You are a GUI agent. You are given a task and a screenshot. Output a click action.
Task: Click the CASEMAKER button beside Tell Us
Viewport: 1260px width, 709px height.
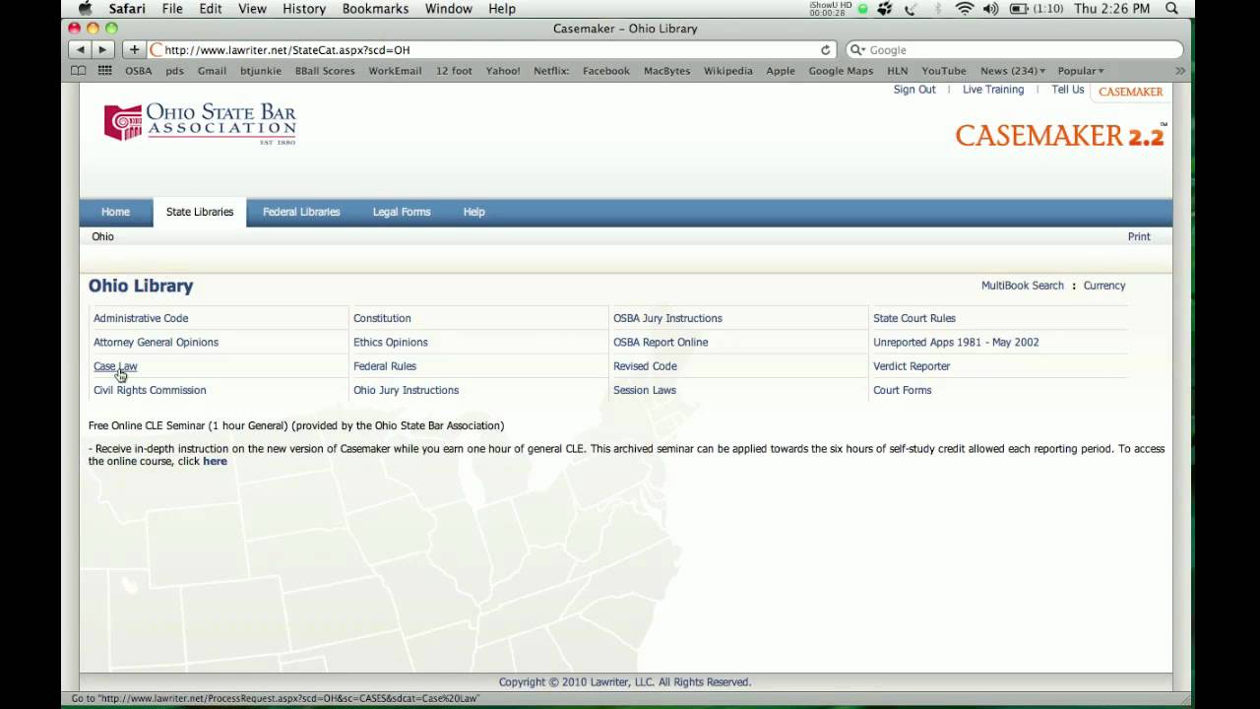1131,92
